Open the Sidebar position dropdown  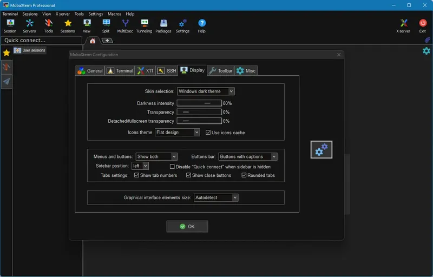[140, 166]
